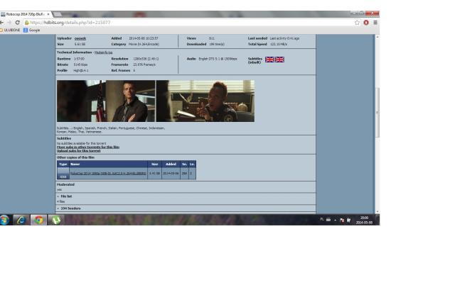Screen dimensions: 455x302
Task: Show hidden system tray icons
Action: (335, 220)
